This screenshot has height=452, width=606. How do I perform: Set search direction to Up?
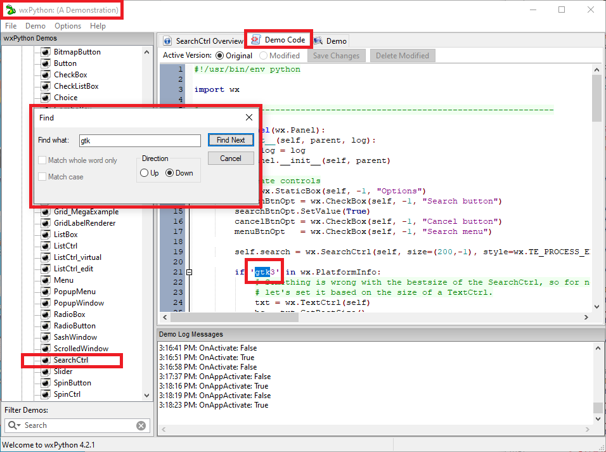tap(144, 173)
